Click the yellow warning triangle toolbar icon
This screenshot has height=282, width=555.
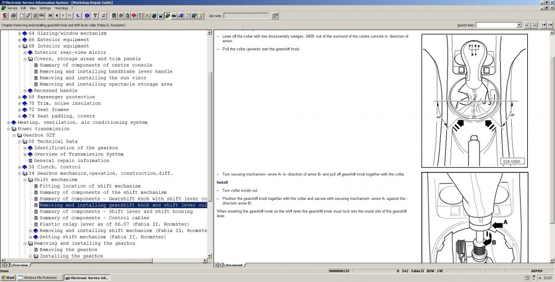point(147,16)
